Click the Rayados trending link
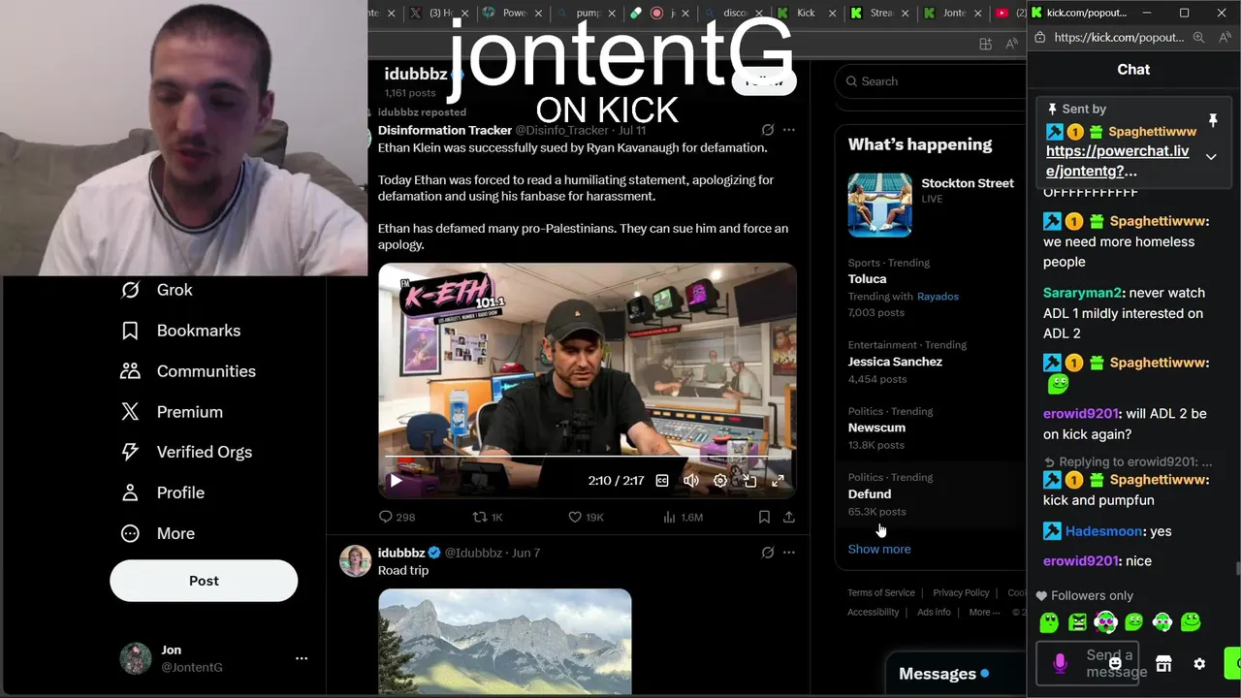This screenshot has width=1241, height=698. pyautogui.click(x=938, y=296)
